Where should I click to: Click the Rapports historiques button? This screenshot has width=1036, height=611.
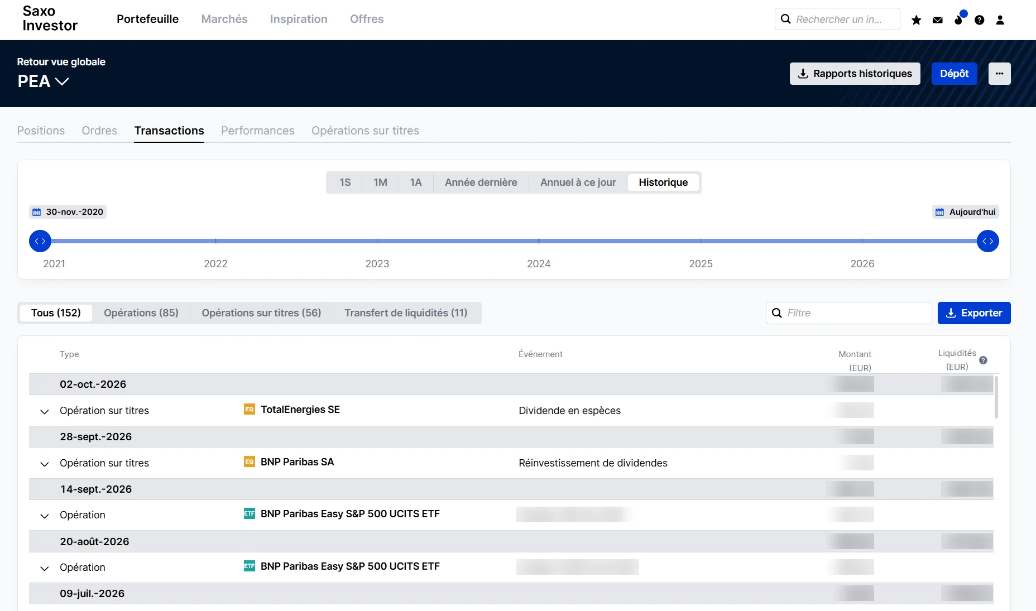tap(855, 74)
